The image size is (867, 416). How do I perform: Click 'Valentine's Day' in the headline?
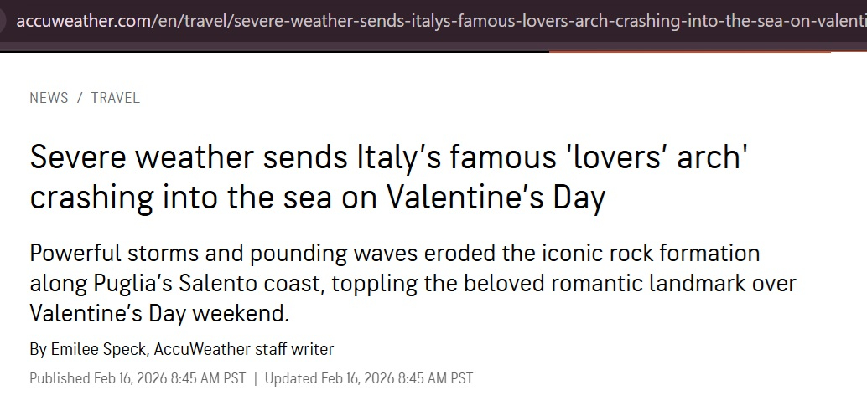(495, 198)
